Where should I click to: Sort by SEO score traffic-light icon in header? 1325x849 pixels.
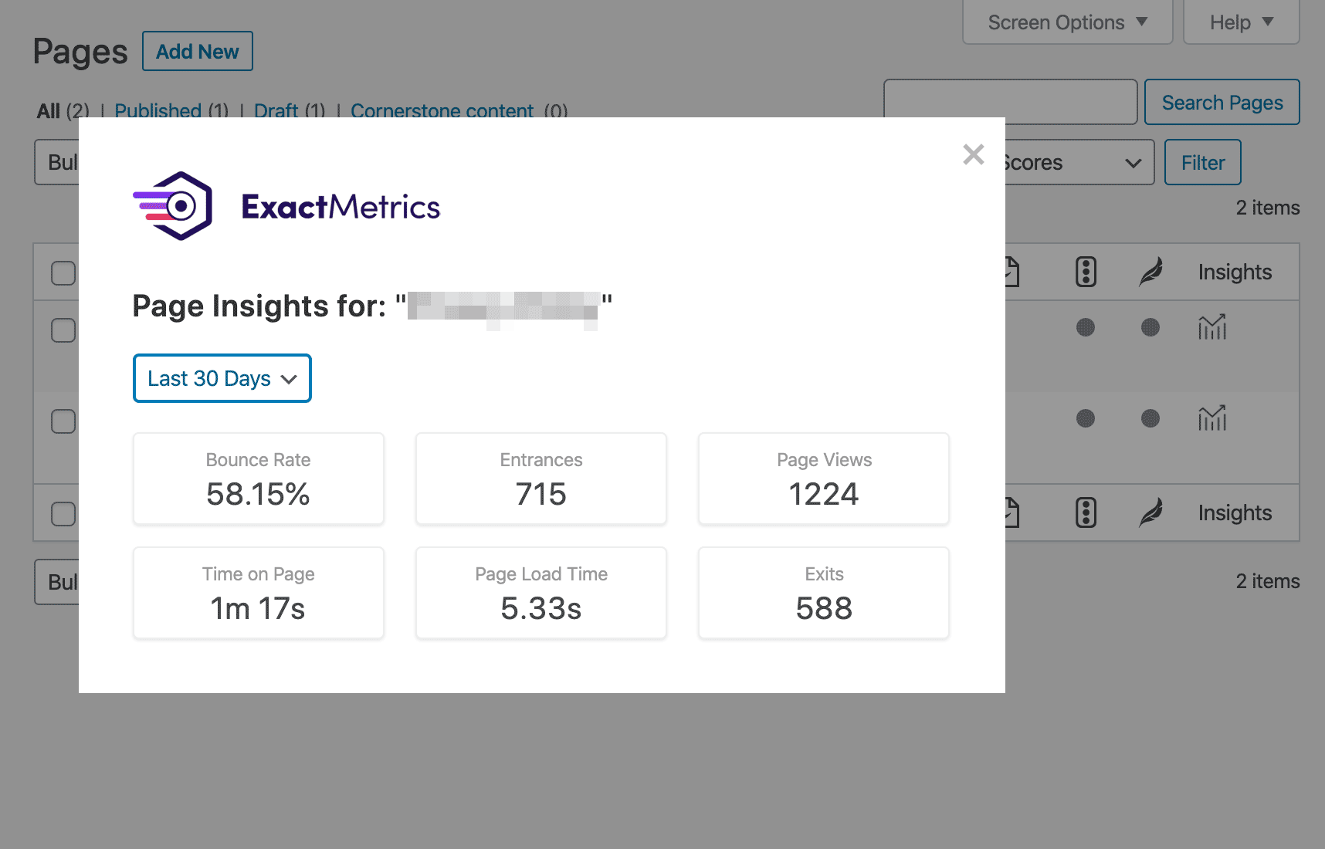click(1086, 272)
